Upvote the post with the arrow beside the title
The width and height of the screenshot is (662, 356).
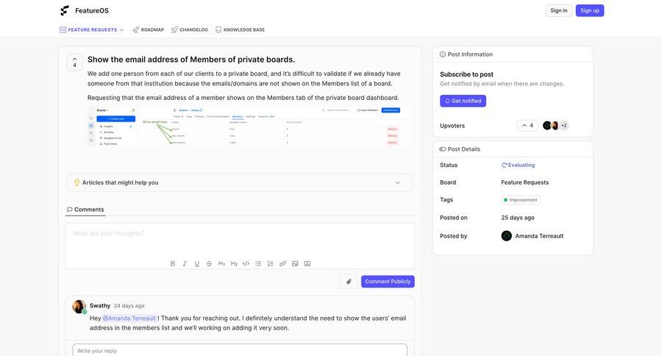tap(75, 62)
